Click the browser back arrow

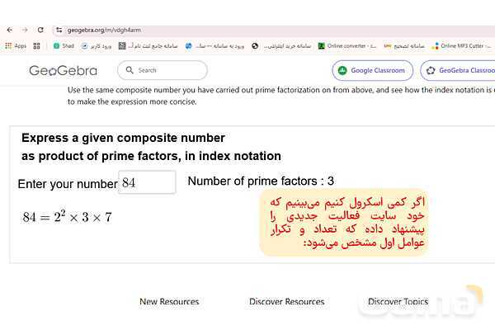[9, 30]
